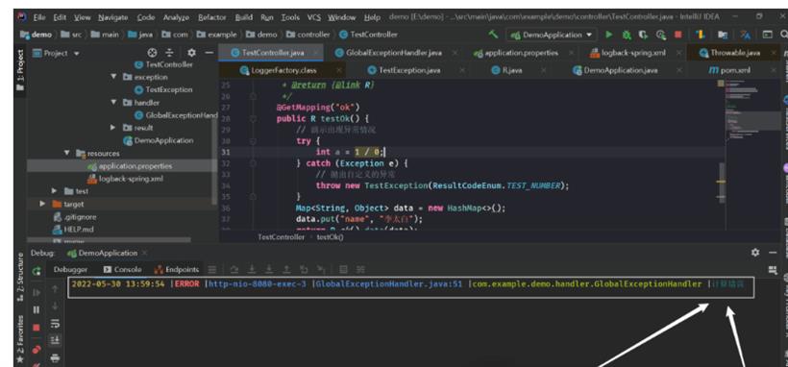Viewport: 788px width, 367px height.
Task: Click the up arrow in console gutter
Action: tap(56, 289)
